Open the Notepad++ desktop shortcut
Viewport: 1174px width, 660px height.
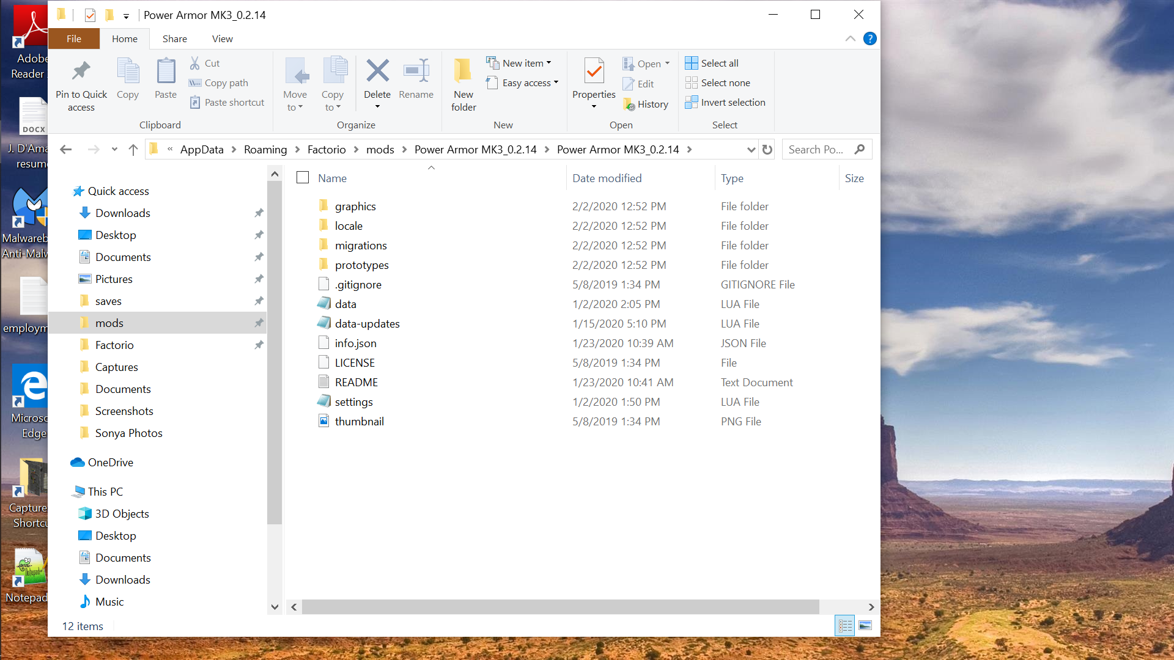click(x=26, y=576)
